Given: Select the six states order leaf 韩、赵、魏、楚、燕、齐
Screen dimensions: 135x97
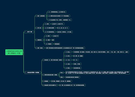Looking at the screenshot, I should pos(63,28).
